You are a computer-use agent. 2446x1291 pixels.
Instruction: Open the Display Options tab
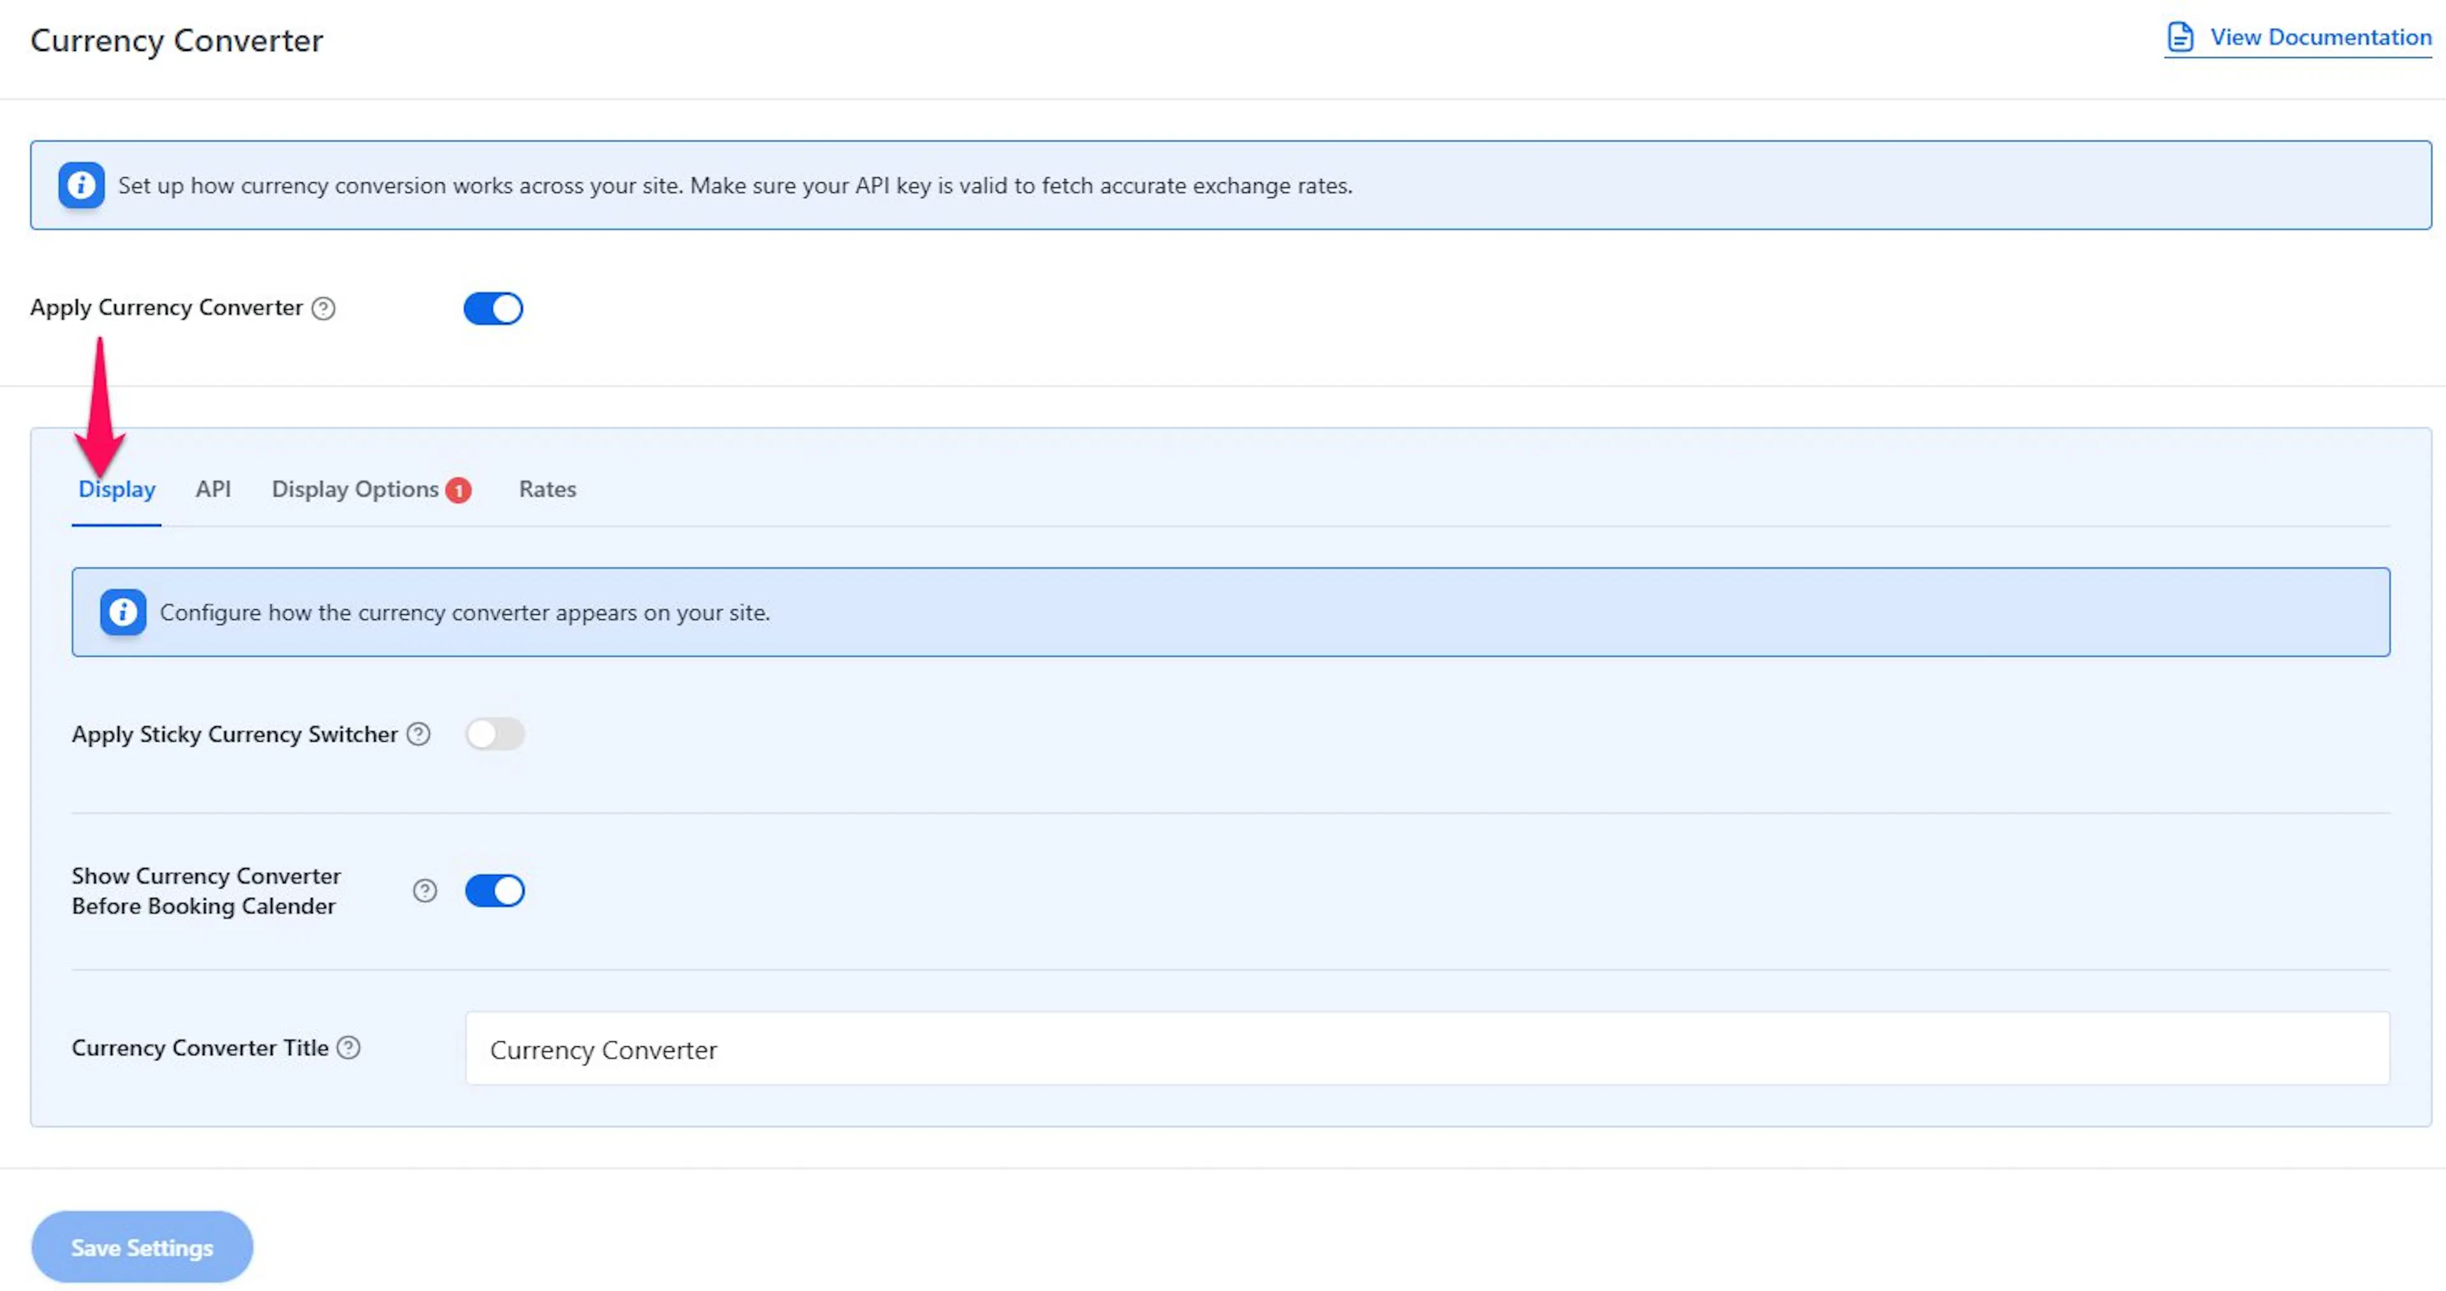click(355, 489)
